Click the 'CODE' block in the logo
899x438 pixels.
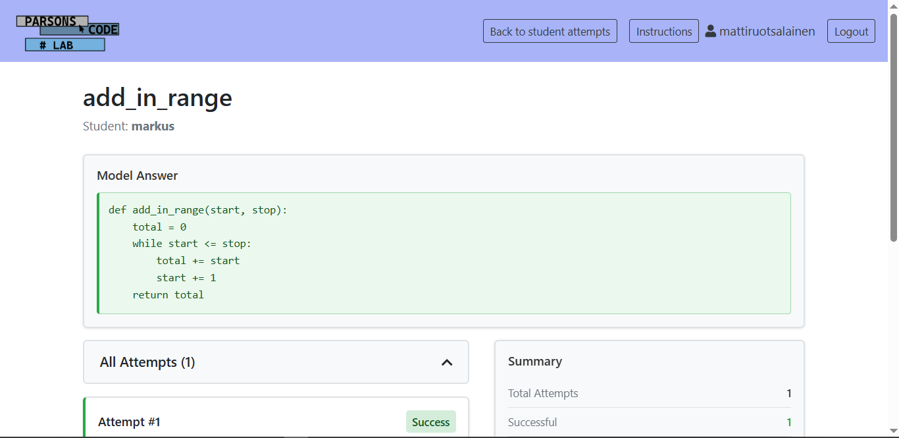103,29
